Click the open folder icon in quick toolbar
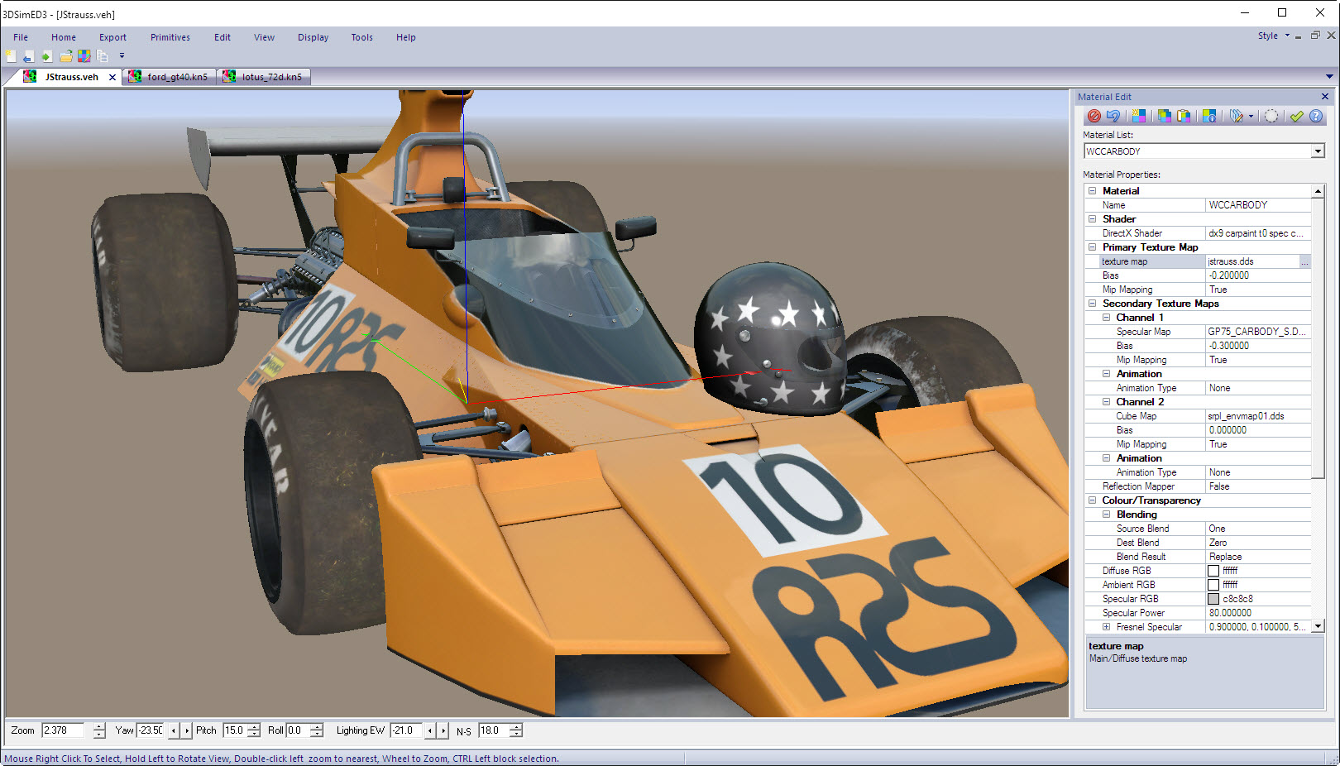The image size is (1340, 766). pyautogui.click(x=66, y=56)
